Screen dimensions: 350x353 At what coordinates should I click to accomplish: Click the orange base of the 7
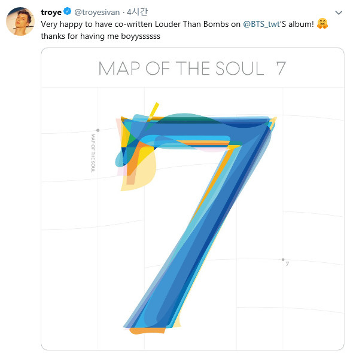point(147,330)
